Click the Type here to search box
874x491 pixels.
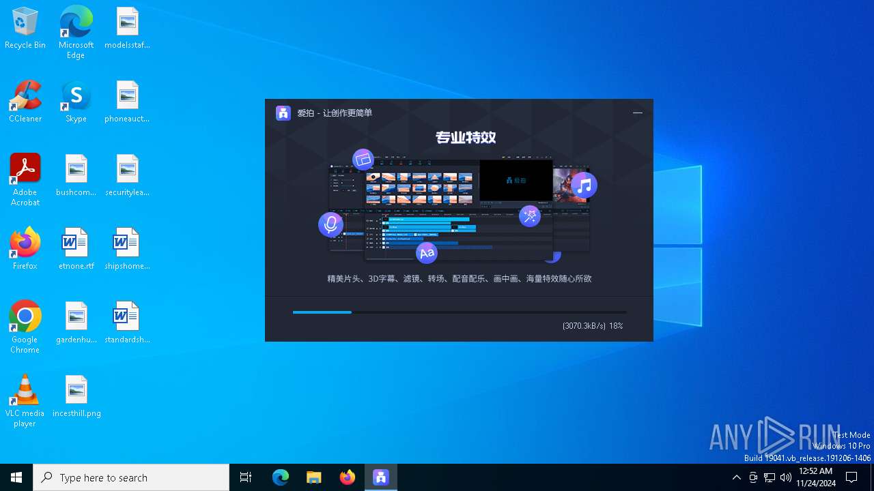pyautogui.click(x=131, y=477)
